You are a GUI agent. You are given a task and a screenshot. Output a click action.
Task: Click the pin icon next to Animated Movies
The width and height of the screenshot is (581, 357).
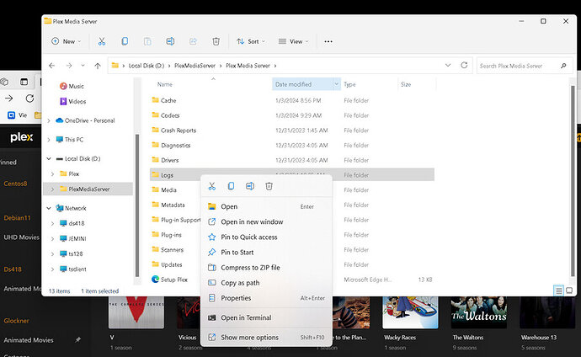(x=77, y=339)
